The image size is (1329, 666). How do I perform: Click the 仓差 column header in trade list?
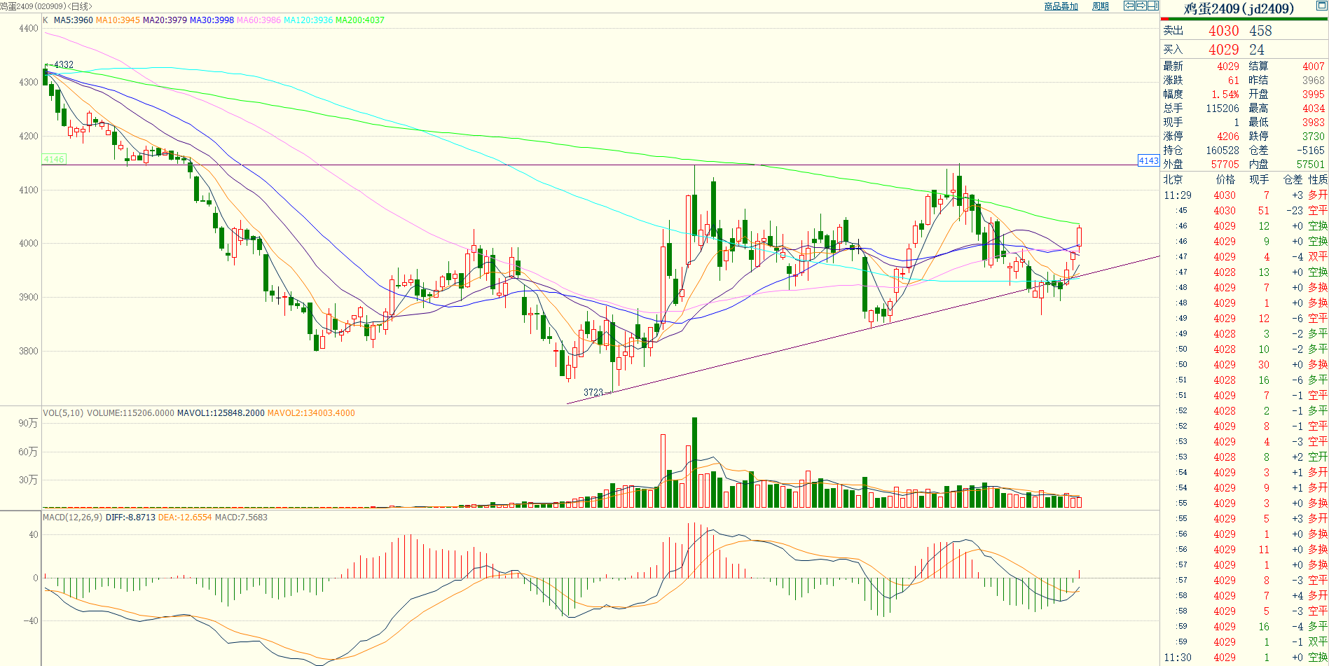point(1293,180)
